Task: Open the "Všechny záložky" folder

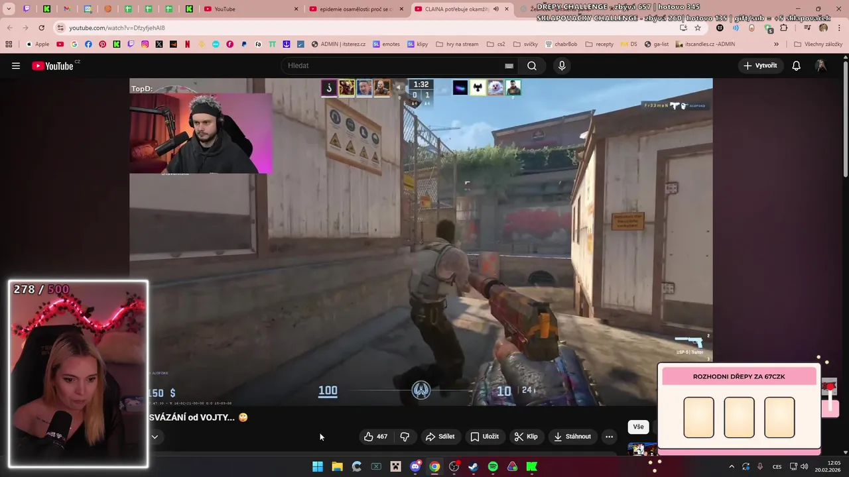Action: coord(818,44)
